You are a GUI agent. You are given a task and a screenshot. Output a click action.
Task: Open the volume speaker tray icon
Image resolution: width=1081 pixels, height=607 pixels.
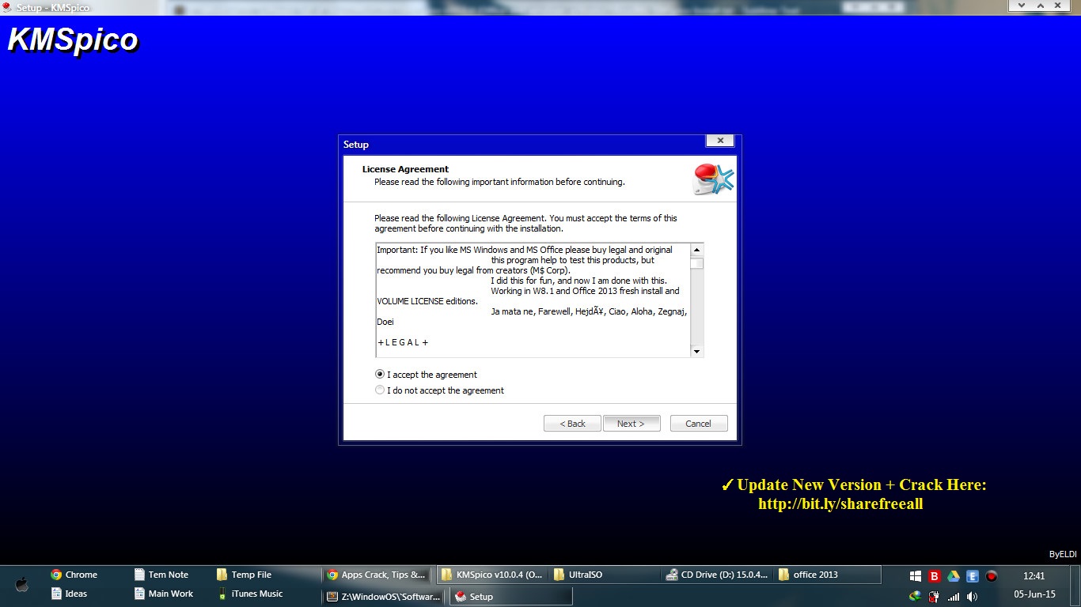pos(973,596)
